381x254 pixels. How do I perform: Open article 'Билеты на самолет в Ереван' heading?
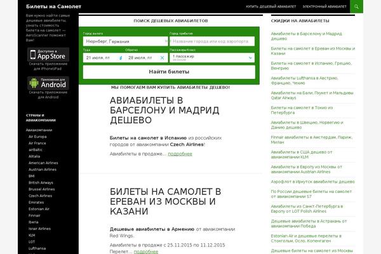(166, 201)
